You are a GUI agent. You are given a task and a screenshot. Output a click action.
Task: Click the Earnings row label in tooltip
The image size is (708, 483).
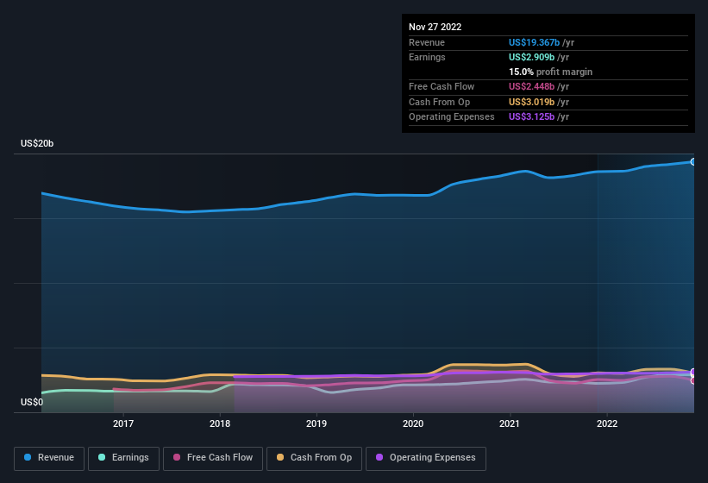427,57
